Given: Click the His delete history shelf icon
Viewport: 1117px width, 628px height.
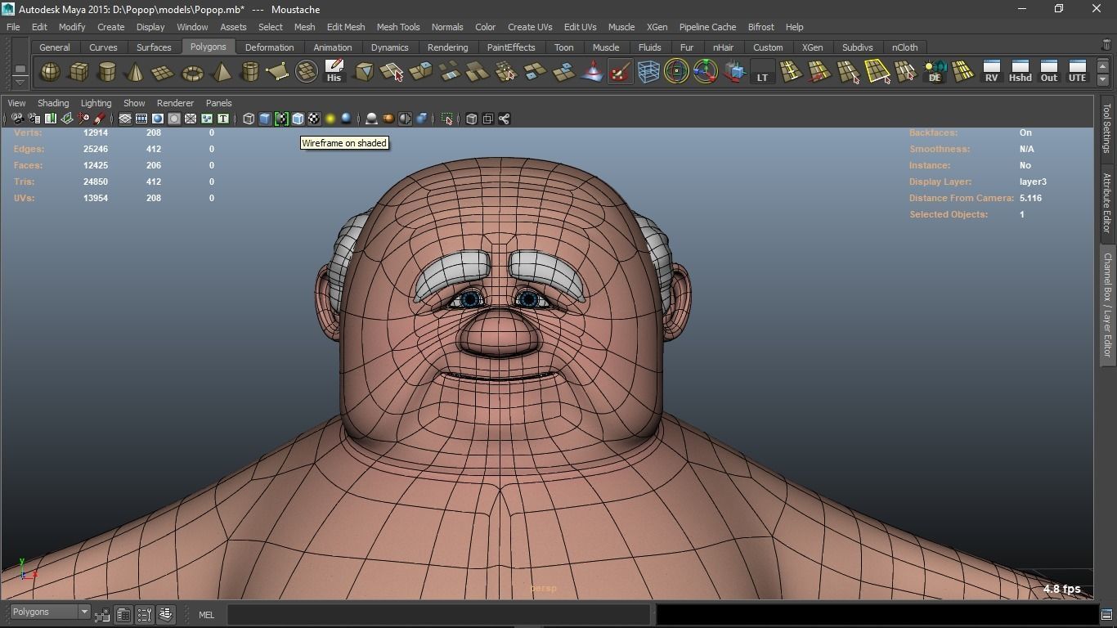Looking at the screenshot, I should [x=334, y=72].
